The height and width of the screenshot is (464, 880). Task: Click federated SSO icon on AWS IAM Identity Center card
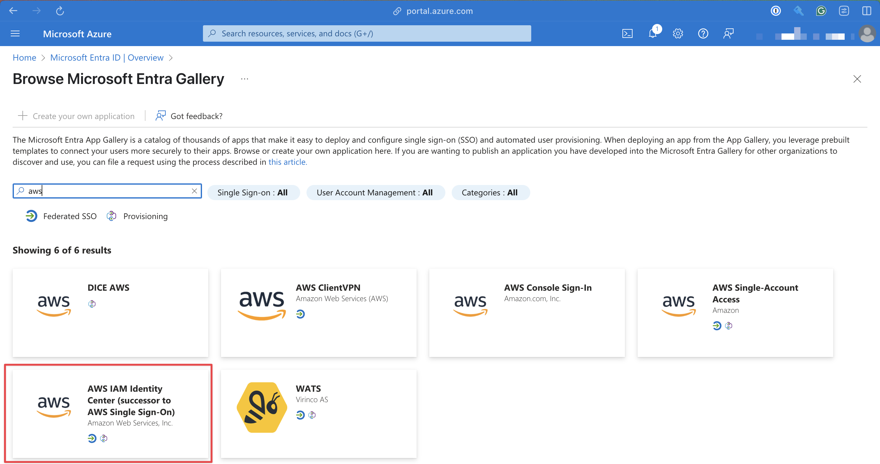tap(92, 438)
